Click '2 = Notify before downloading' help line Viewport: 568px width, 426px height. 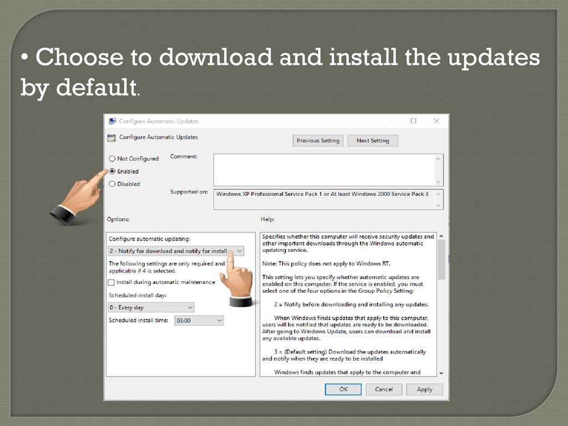click(351, 305)
